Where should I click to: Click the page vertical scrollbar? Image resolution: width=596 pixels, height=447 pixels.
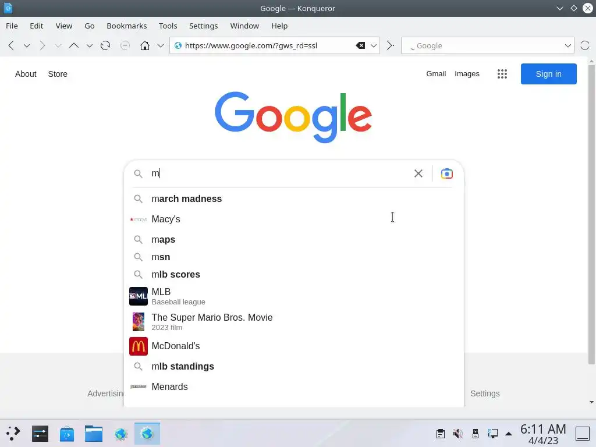click(591, 214)
